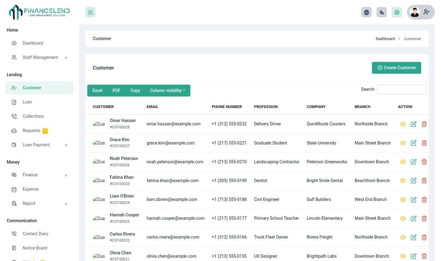
Task: Sort table by Email column
Action: click(x=153, y=107)
